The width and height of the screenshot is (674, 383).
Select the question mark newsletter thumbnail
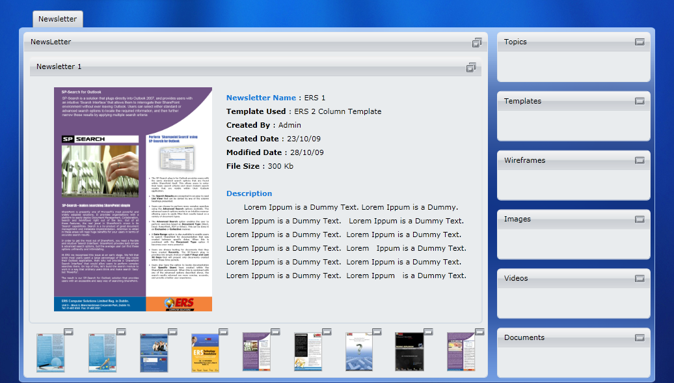click(x=359, y=352)
